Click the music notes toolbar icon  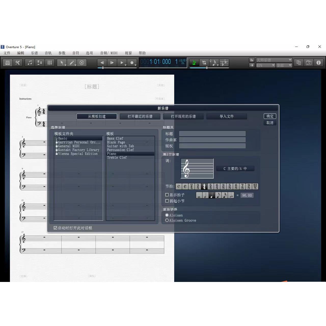30,63
